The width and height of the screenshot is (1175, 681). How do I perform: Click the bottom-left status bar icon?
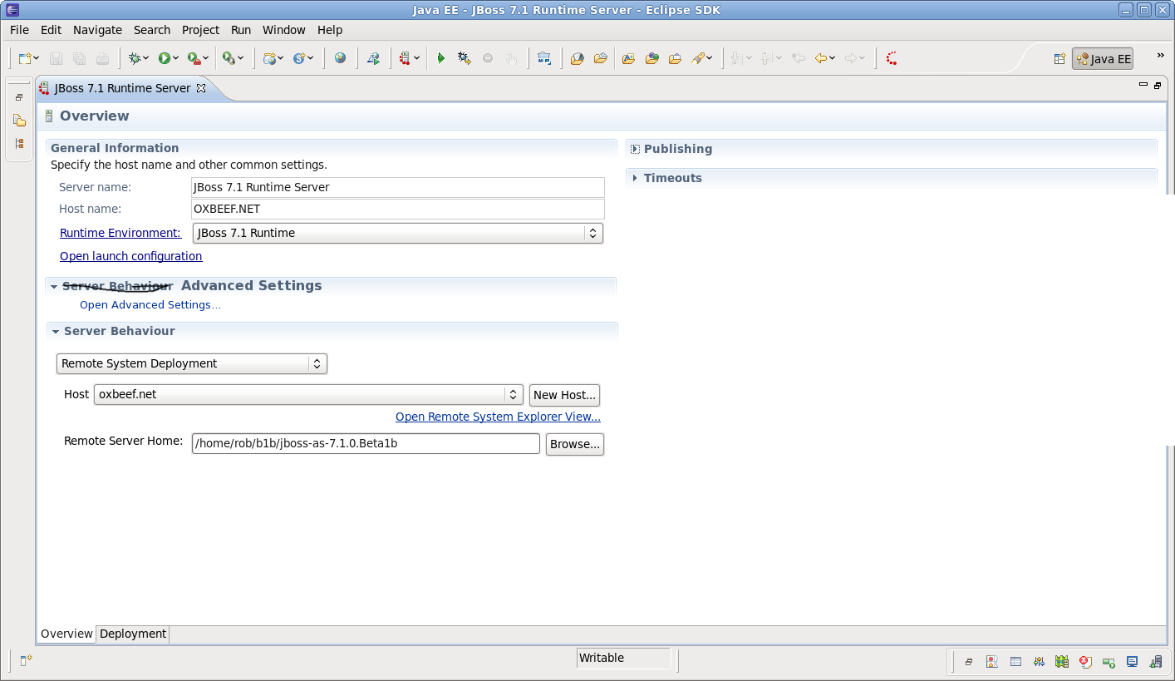(26, 660)
